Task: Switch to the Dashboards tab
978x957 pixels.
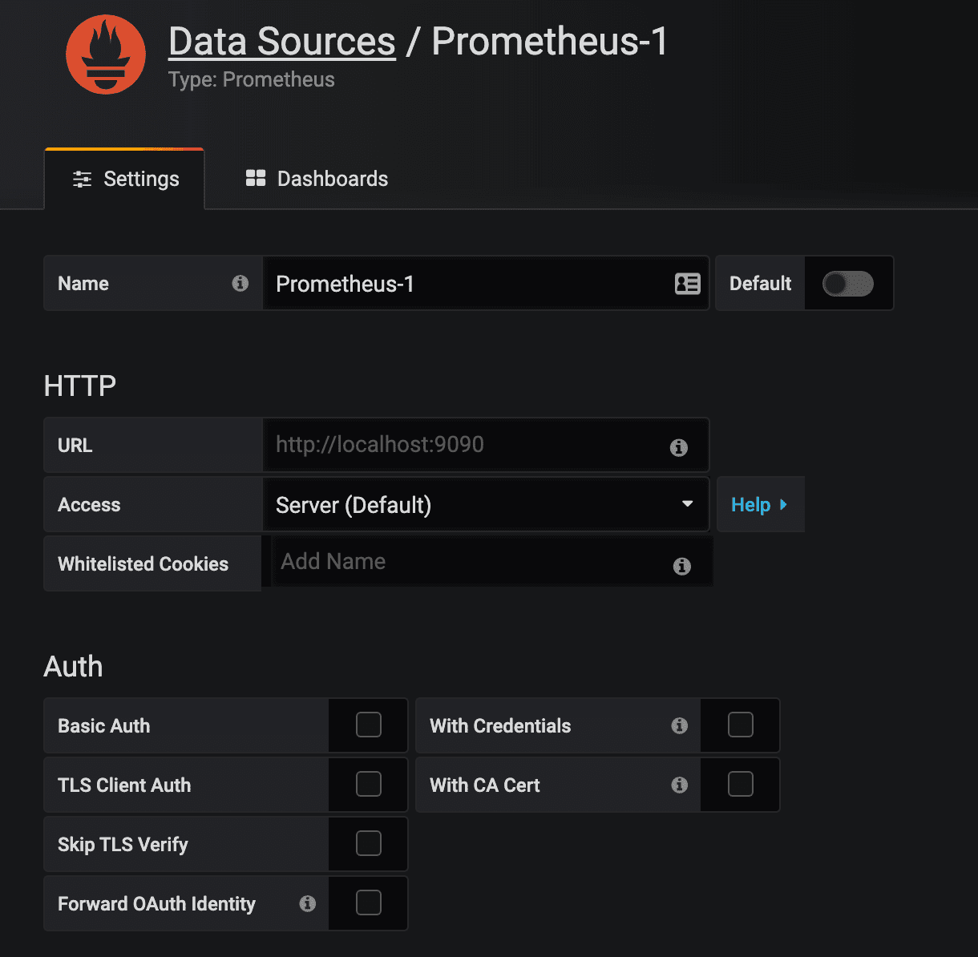Action: pyautogui.click(x=317, y=179)
